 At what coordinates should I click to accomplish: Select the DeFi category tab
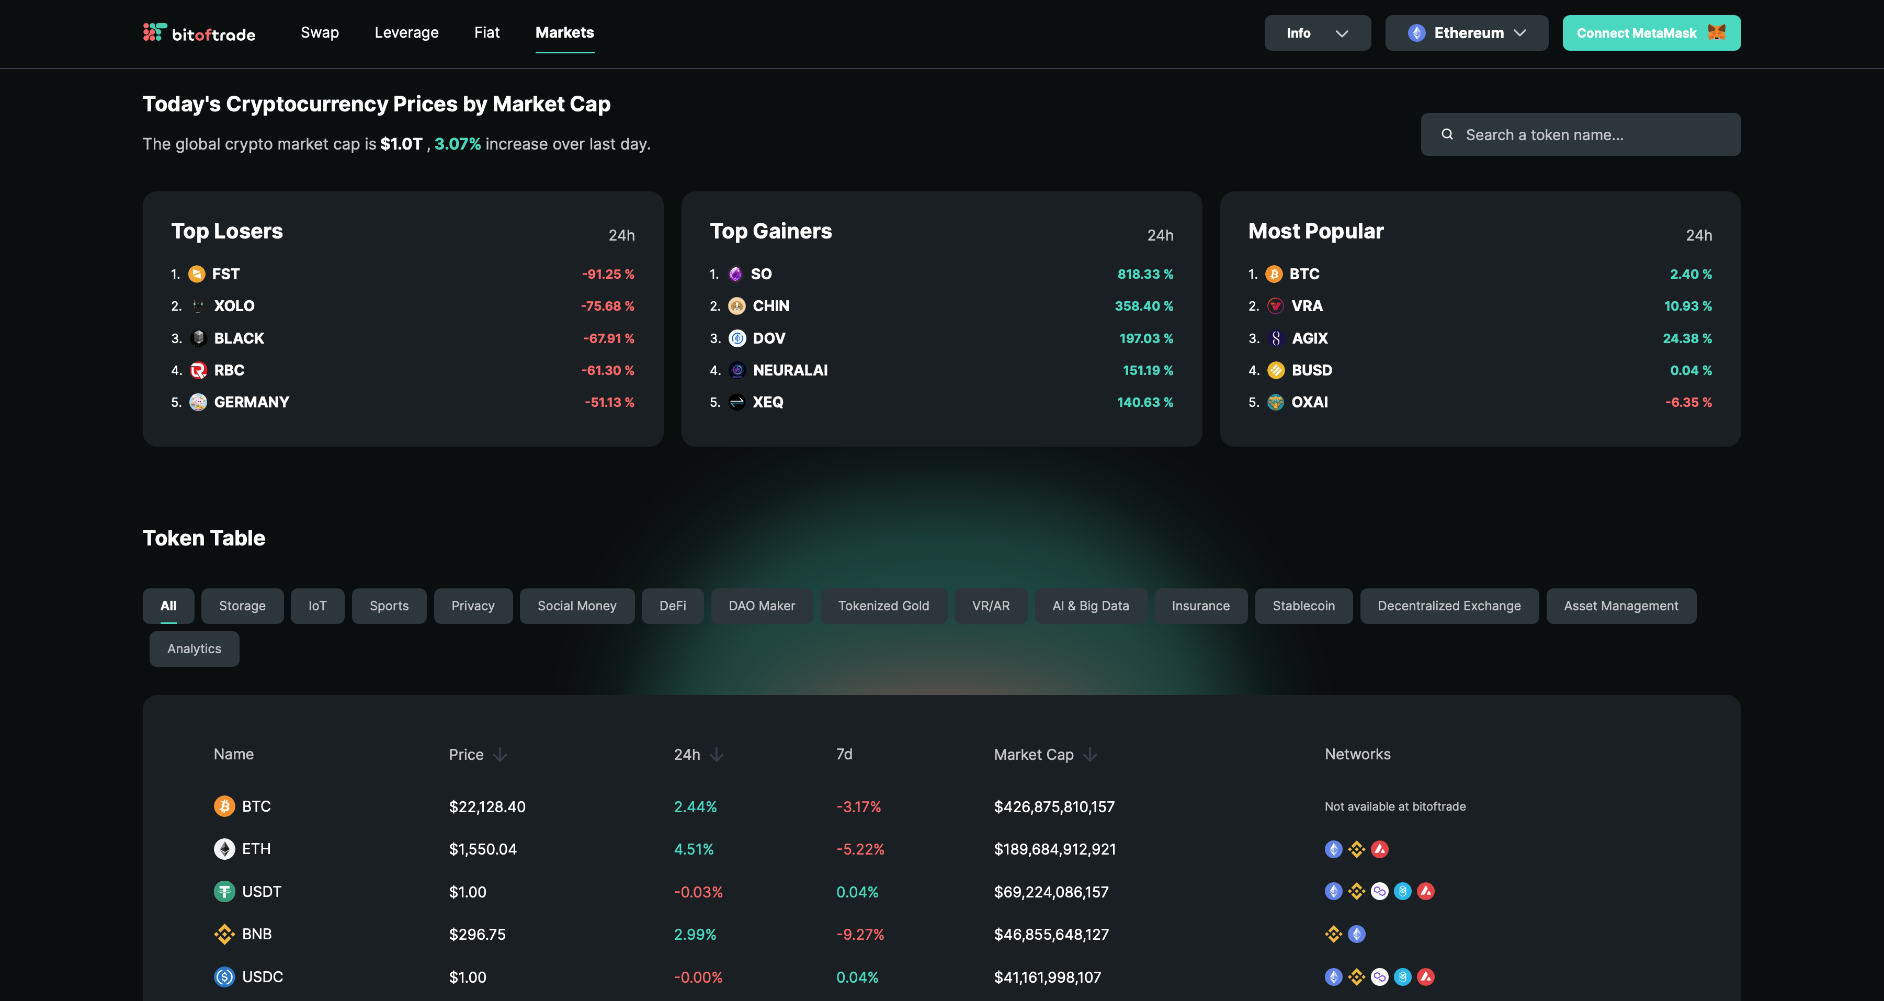[672, 606]
